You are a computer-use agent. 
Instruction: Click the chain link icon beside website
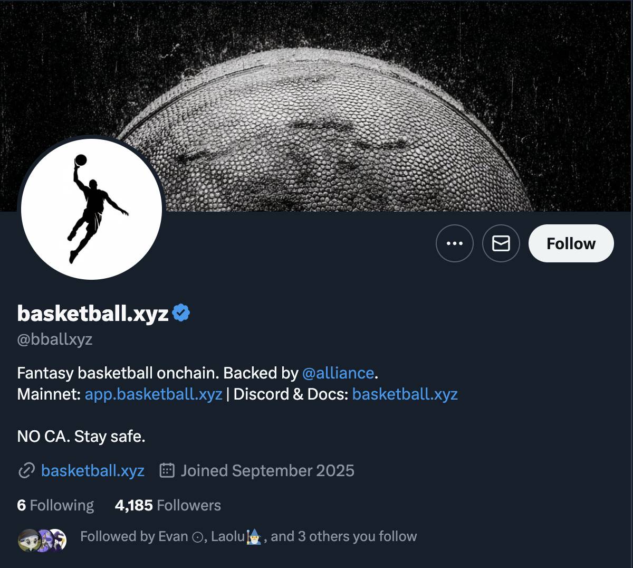pos(26,470)
